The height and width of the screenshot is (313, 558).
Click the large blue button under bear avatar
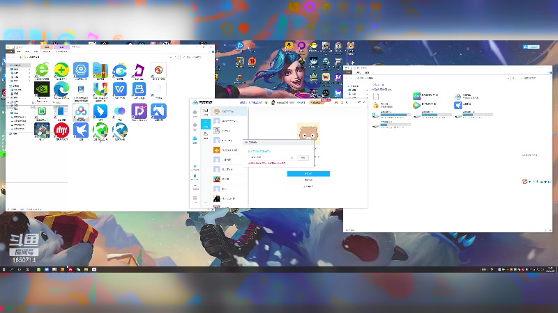pyautogui.click(x=308, y=173)
